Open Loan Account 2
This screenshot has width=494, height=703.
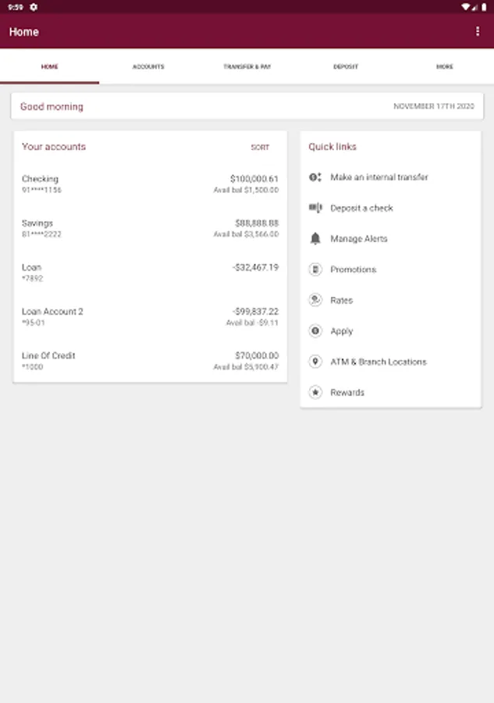pos(150,316)
